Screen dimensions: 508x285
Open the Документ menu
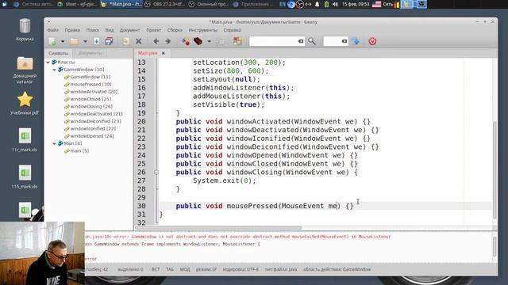click(x=129, y=30)
